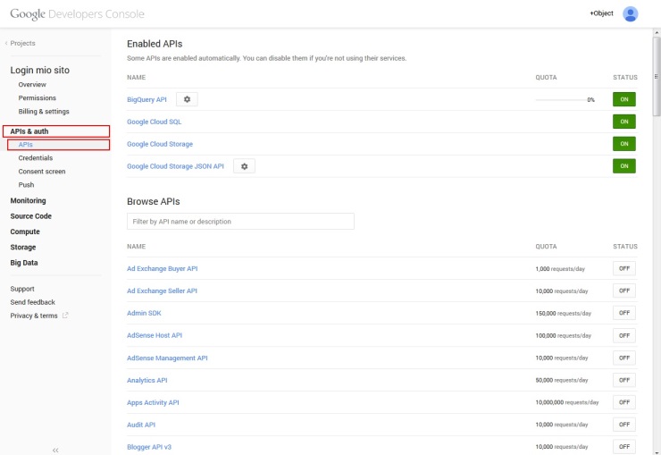Click the Google Developers Console logo
The width and height of the screenshot is (661, 455).
pyautogui.click(x=77, y=14)
